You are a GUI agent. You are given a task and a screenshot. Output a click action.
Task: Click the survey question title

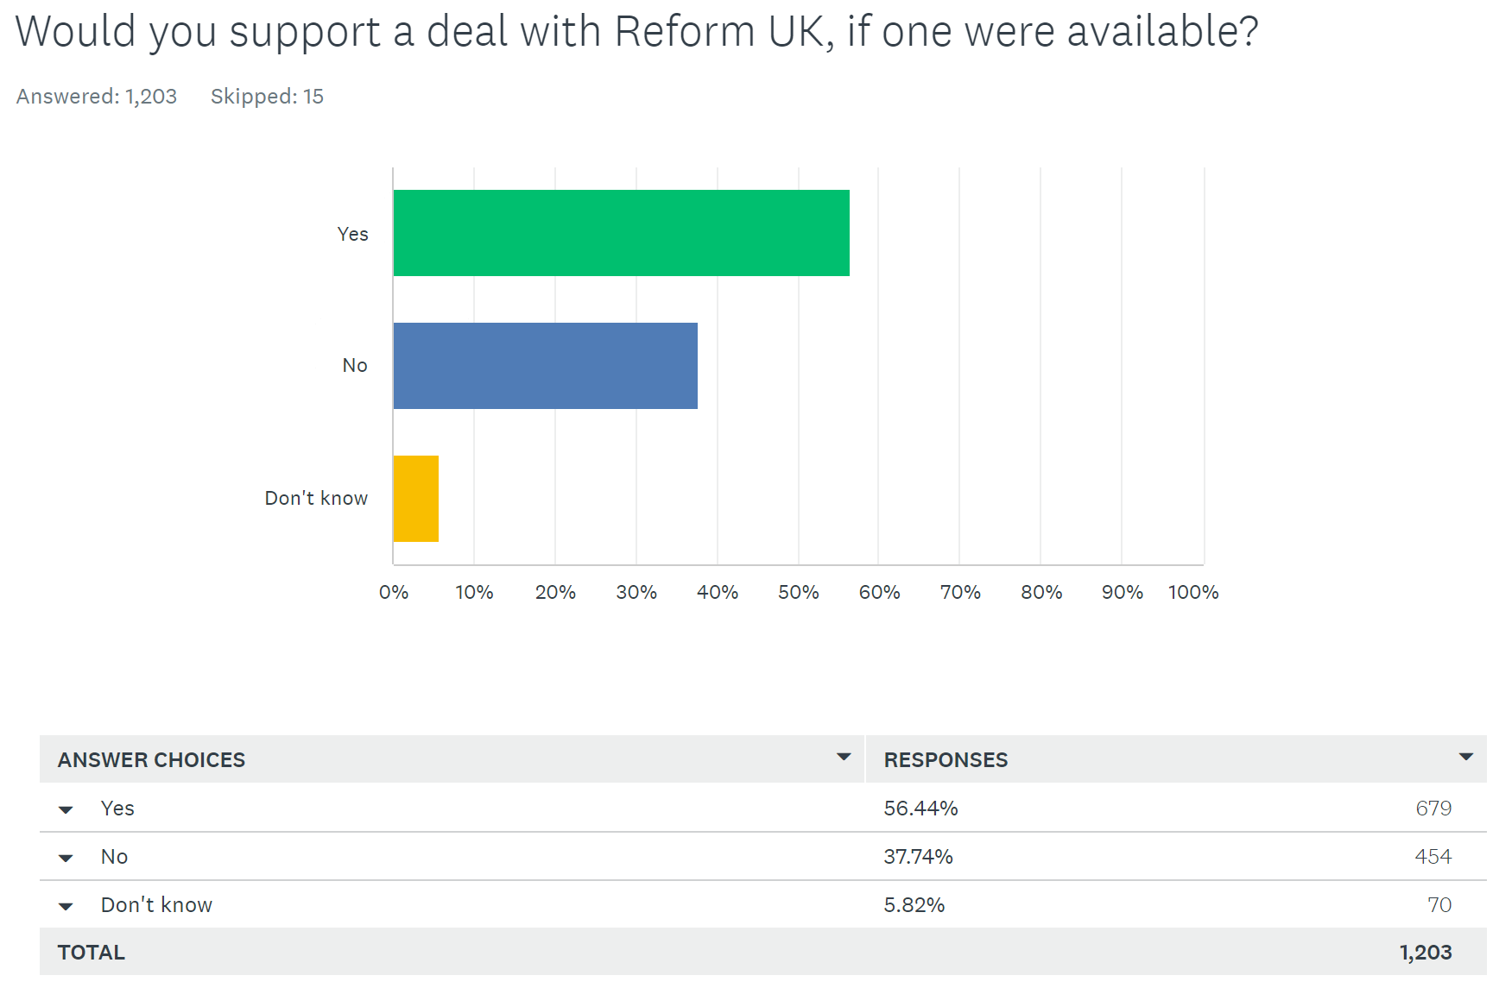pyautogui.click(x=636, y=32)
